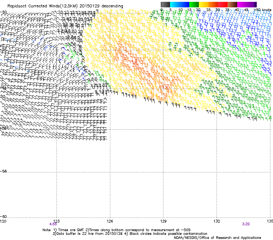Click the 'Rapidscat Corrected Winds(12.5KM)' title text
This screenshot has height=240, width=273.
42,6
